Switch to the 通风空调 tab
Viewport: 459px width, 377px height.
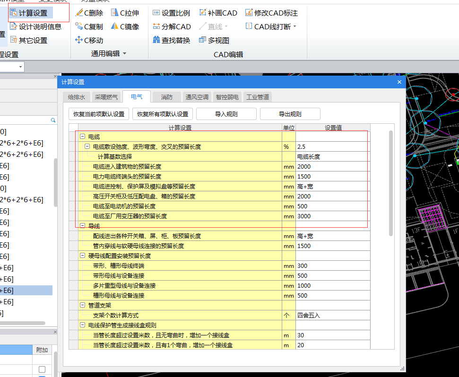[x=197, y=97]
